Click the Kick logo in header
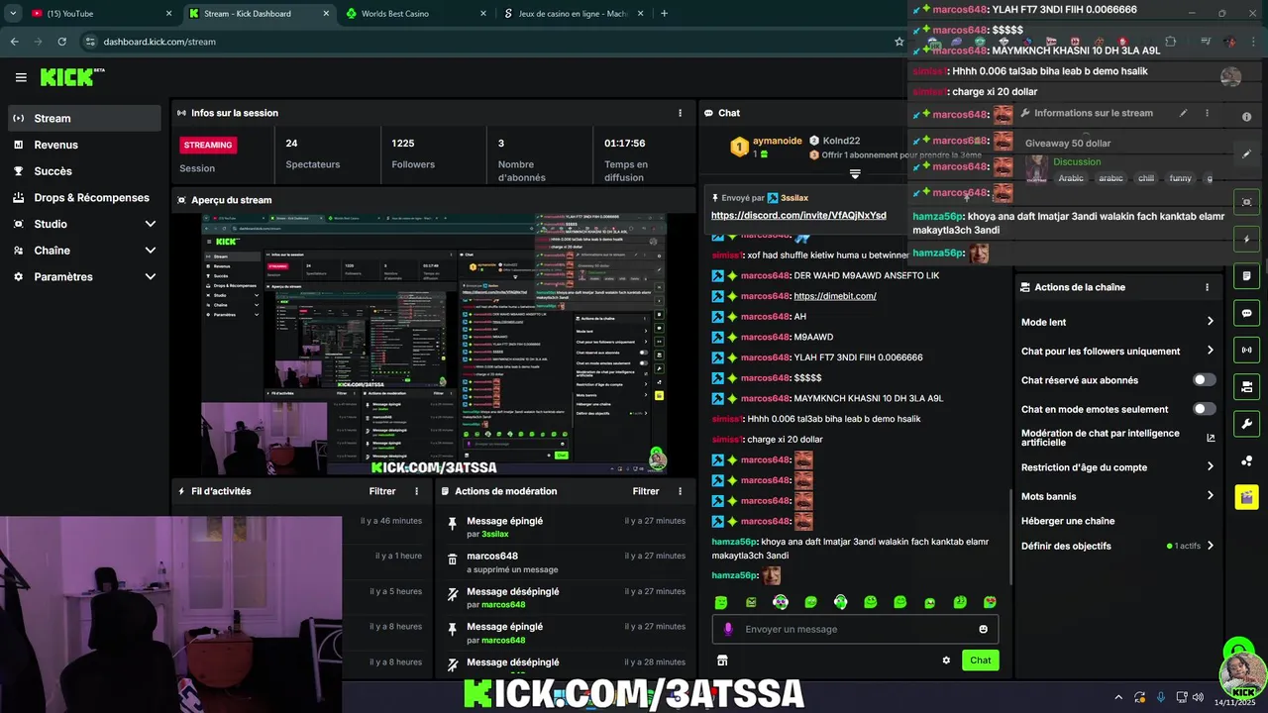1268x713 pixels. point(72,77)
